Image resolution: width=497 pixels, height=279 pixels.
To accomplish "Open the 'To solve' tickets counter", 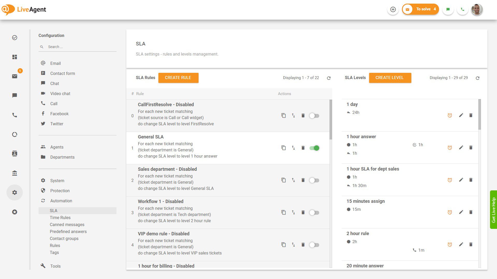I will (420, 9).
